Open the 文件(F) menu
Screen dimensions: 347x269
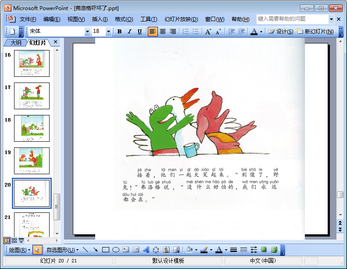(x=28, y=19)
